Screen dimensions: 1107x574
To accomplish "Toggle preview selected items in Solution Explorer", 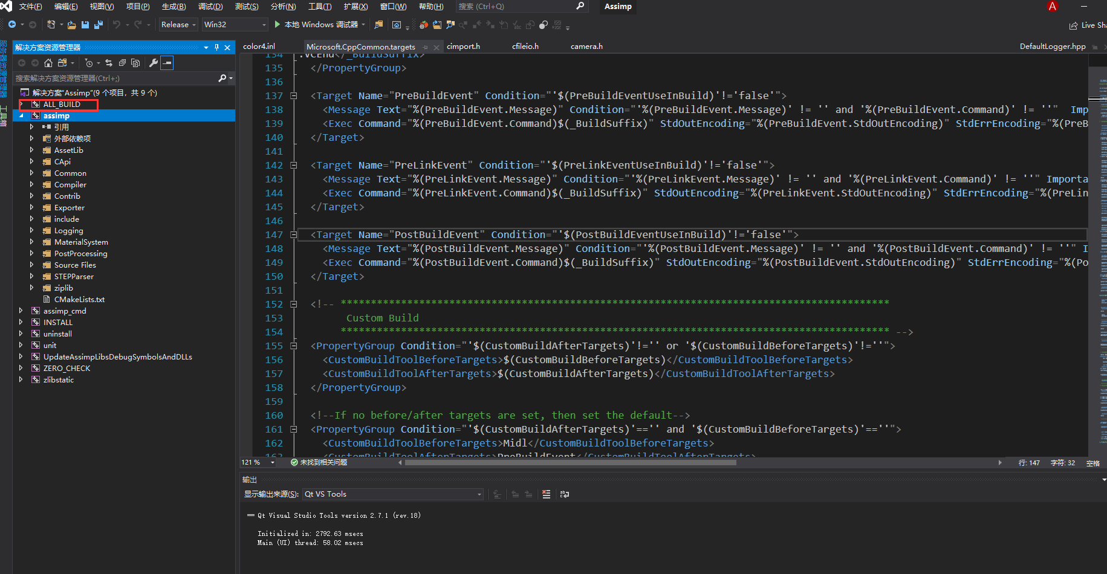I will pyautogui.click(x=136, y=63).
